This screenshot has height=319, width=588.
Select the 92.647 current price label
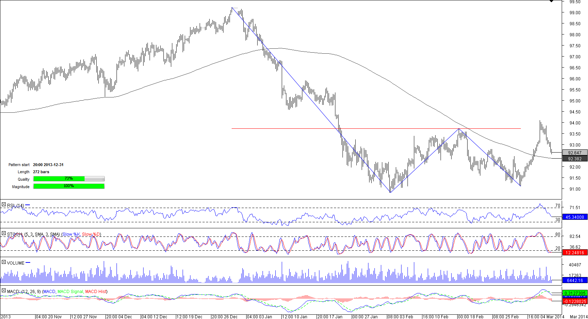574,153
